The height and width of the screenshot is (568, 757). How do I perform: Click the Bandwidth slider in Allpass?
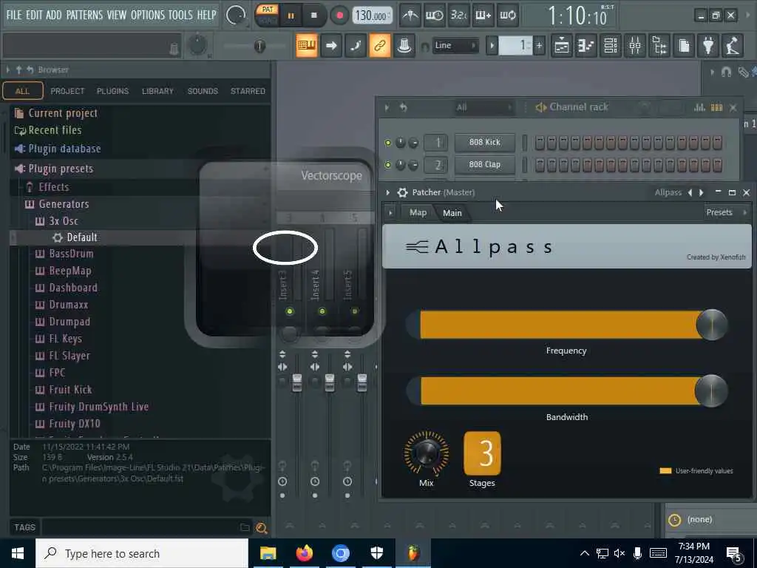(566, 390)
